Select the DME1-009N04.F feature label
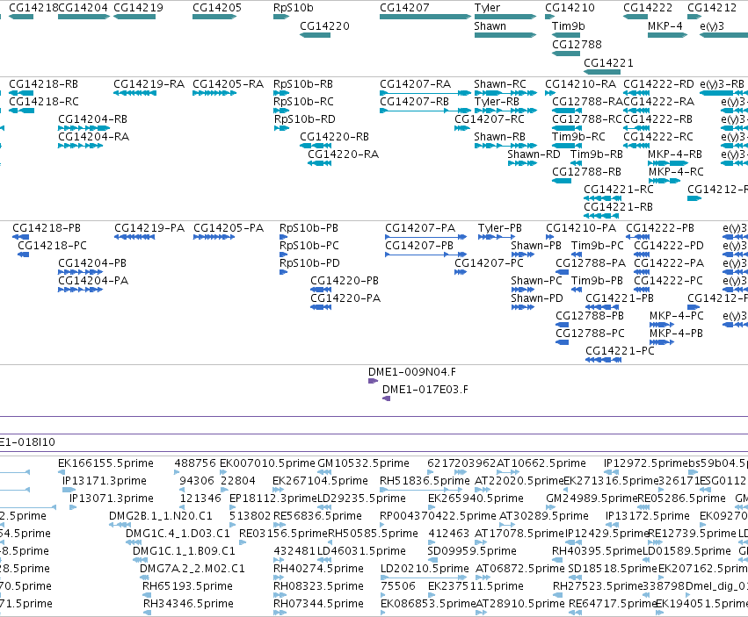The width and height of the screenshot is (748, 617). click(411, 372)
